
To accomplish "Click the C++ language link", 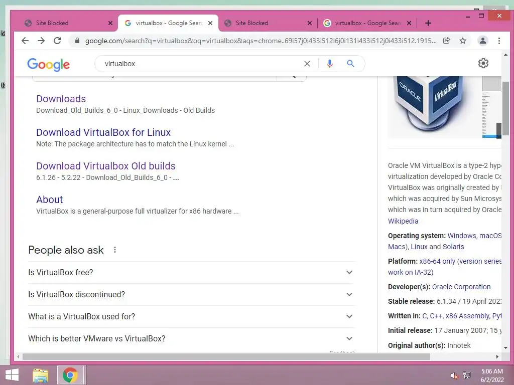I will point(436,316).
